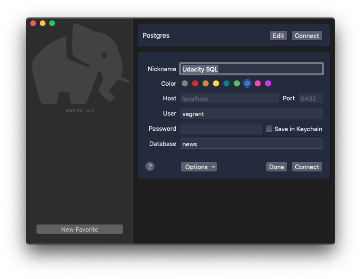Screen dimensions: 361x279
Task: Click the green zoom window button
Action: 52,23
